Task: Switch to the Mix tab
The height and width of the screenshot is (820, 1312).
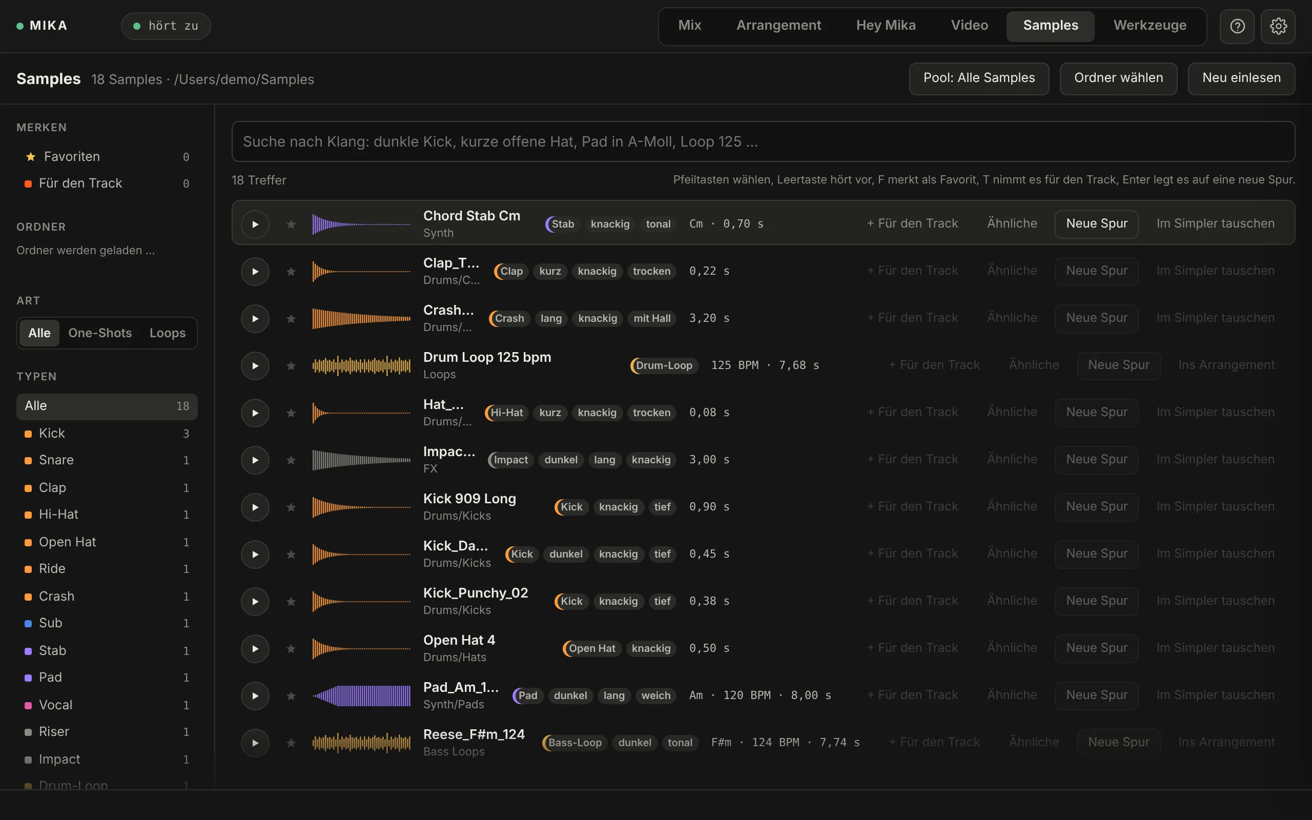Action: pos(690,26)
